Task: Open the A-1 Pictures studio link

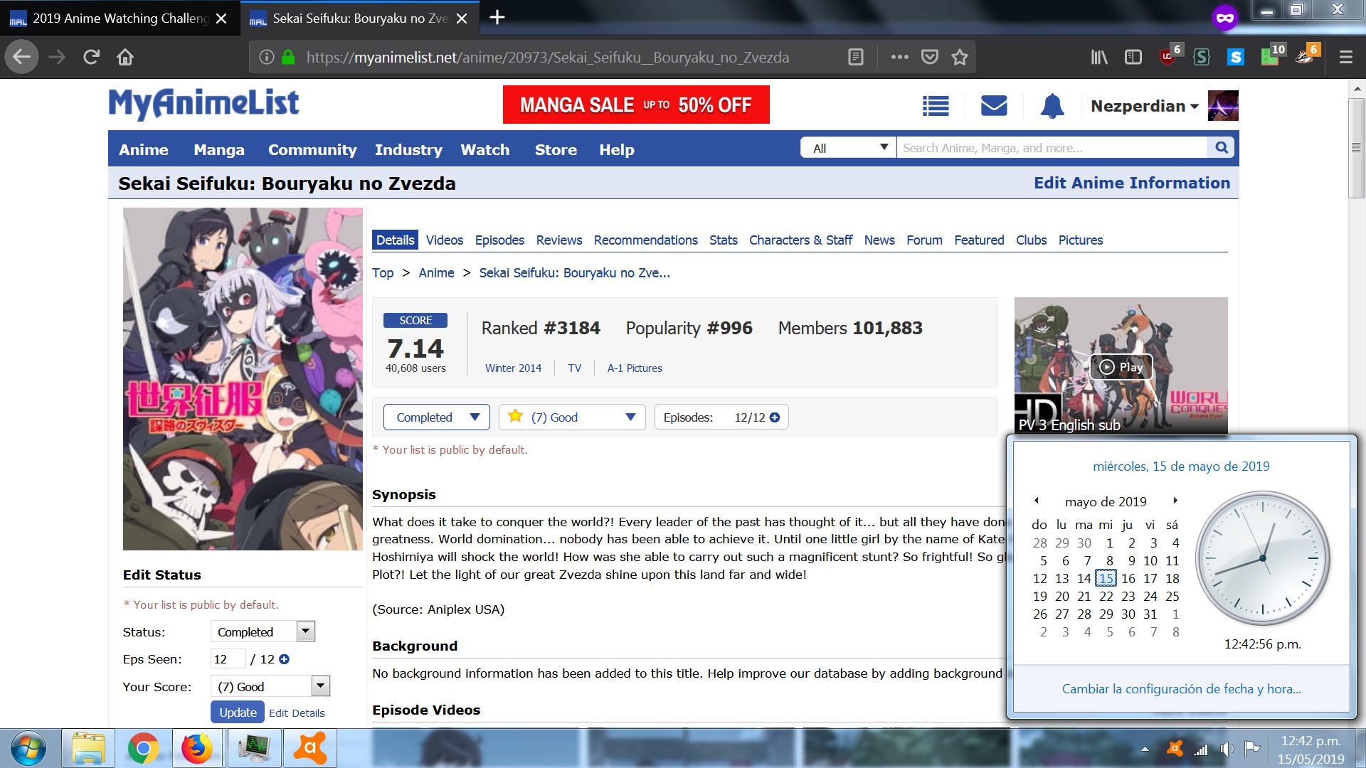Action: coord(635,368)
